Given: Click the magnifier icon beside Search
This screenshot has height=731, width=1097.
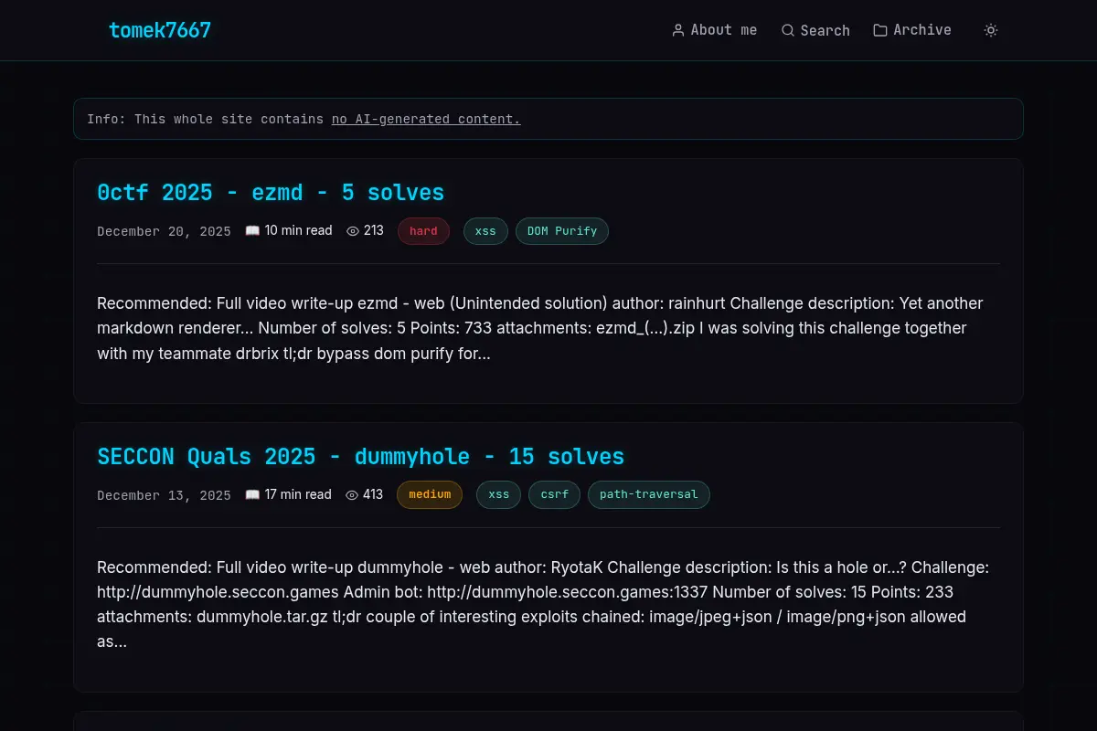Looking at the screenshot, I should coord(788,30).
